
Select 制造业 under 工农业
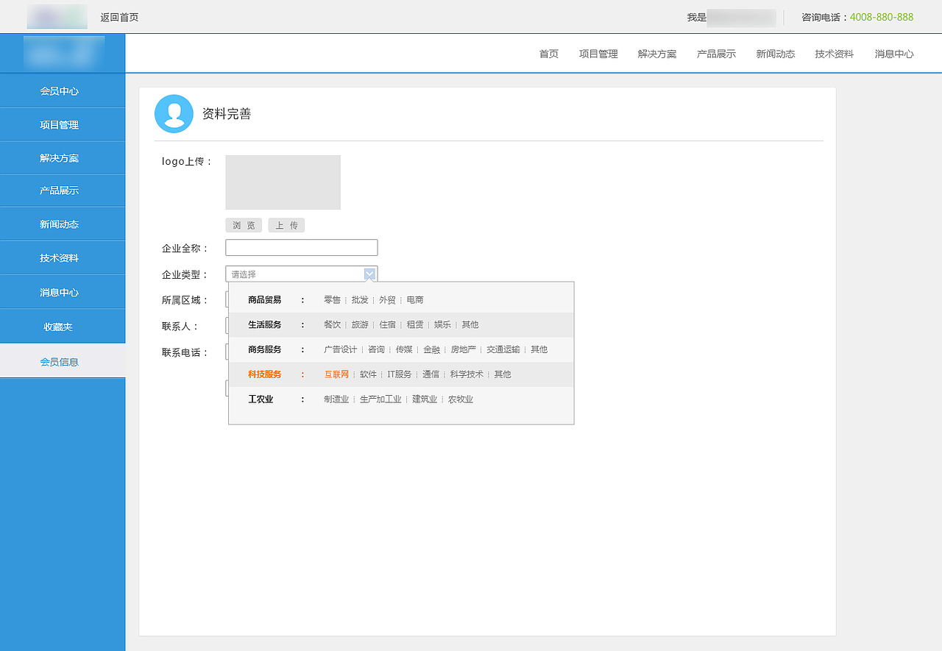click(336, 399)
